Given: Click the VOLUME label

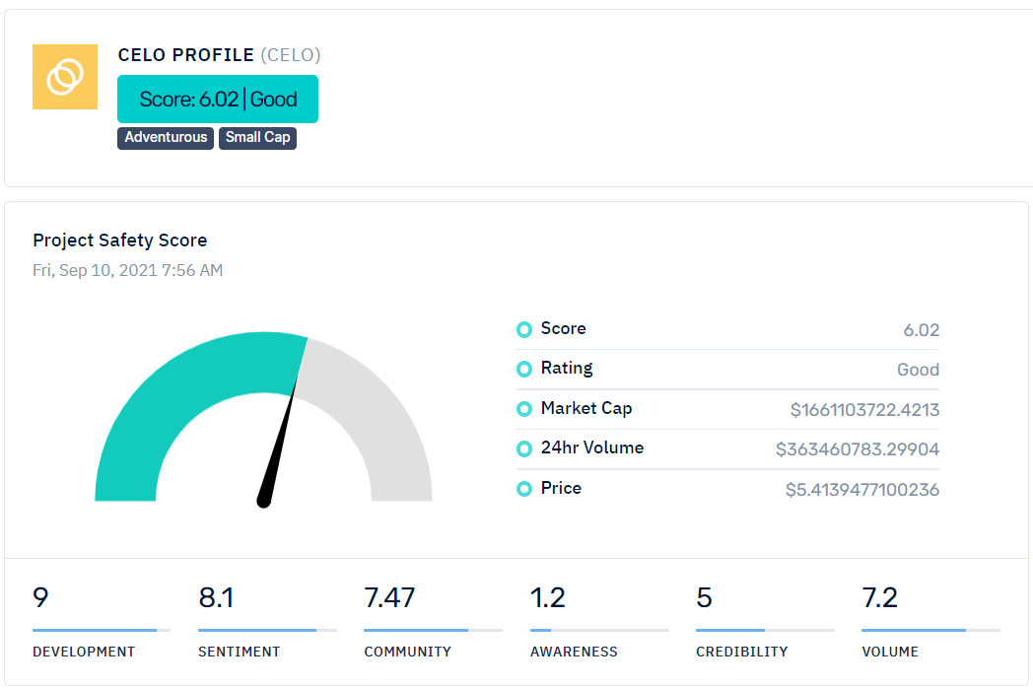Looking at the screenshot, I should (x=890, y=652).
